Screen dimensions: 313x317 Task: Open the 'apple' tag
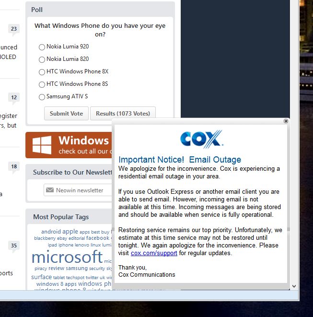click(70, 232)
